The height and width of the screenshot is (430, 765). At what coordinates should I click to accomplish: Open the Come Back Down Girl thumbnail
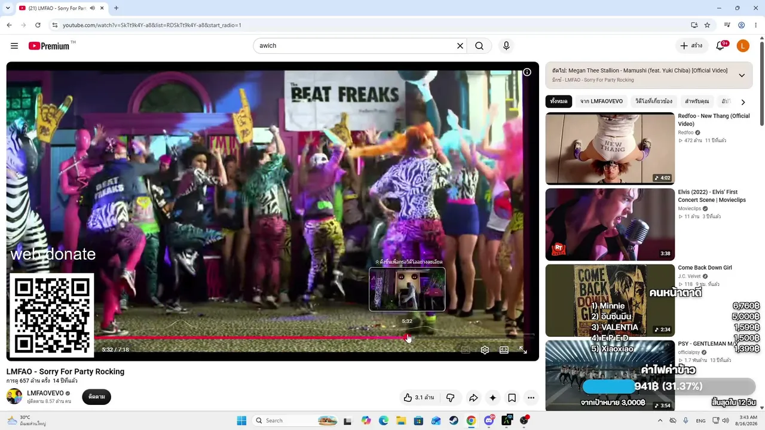[610, 300]
